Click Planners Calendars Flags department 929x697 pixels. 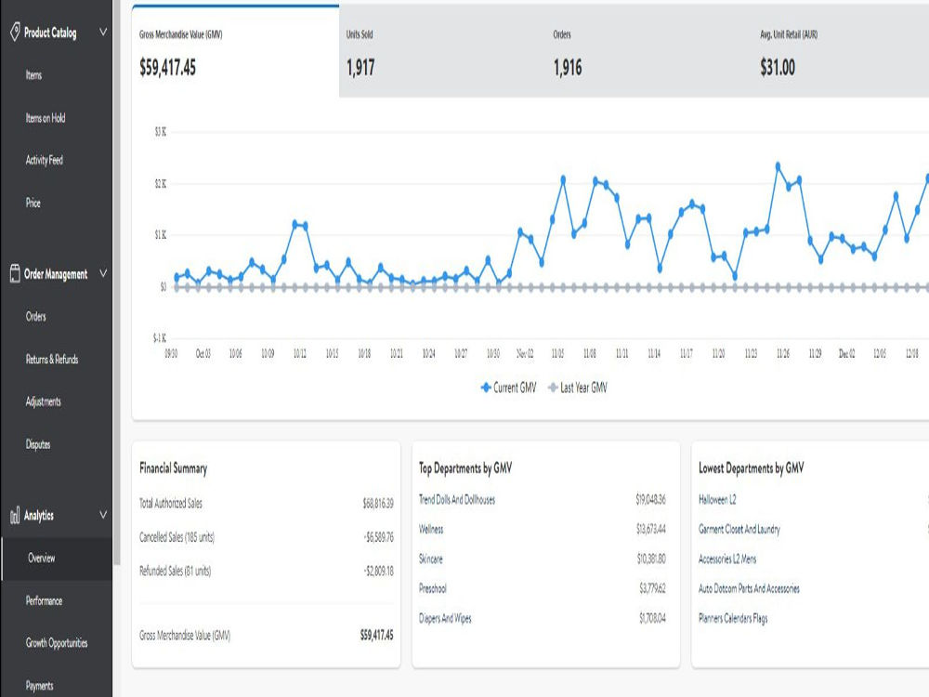tap(733, 618)
